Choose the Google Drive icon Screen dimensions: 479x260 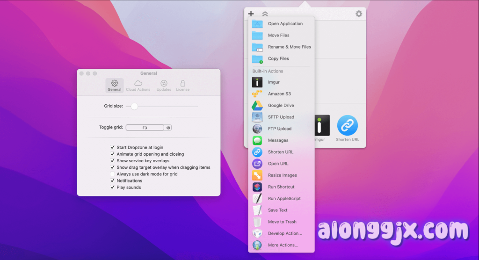[x=257, y=106]
